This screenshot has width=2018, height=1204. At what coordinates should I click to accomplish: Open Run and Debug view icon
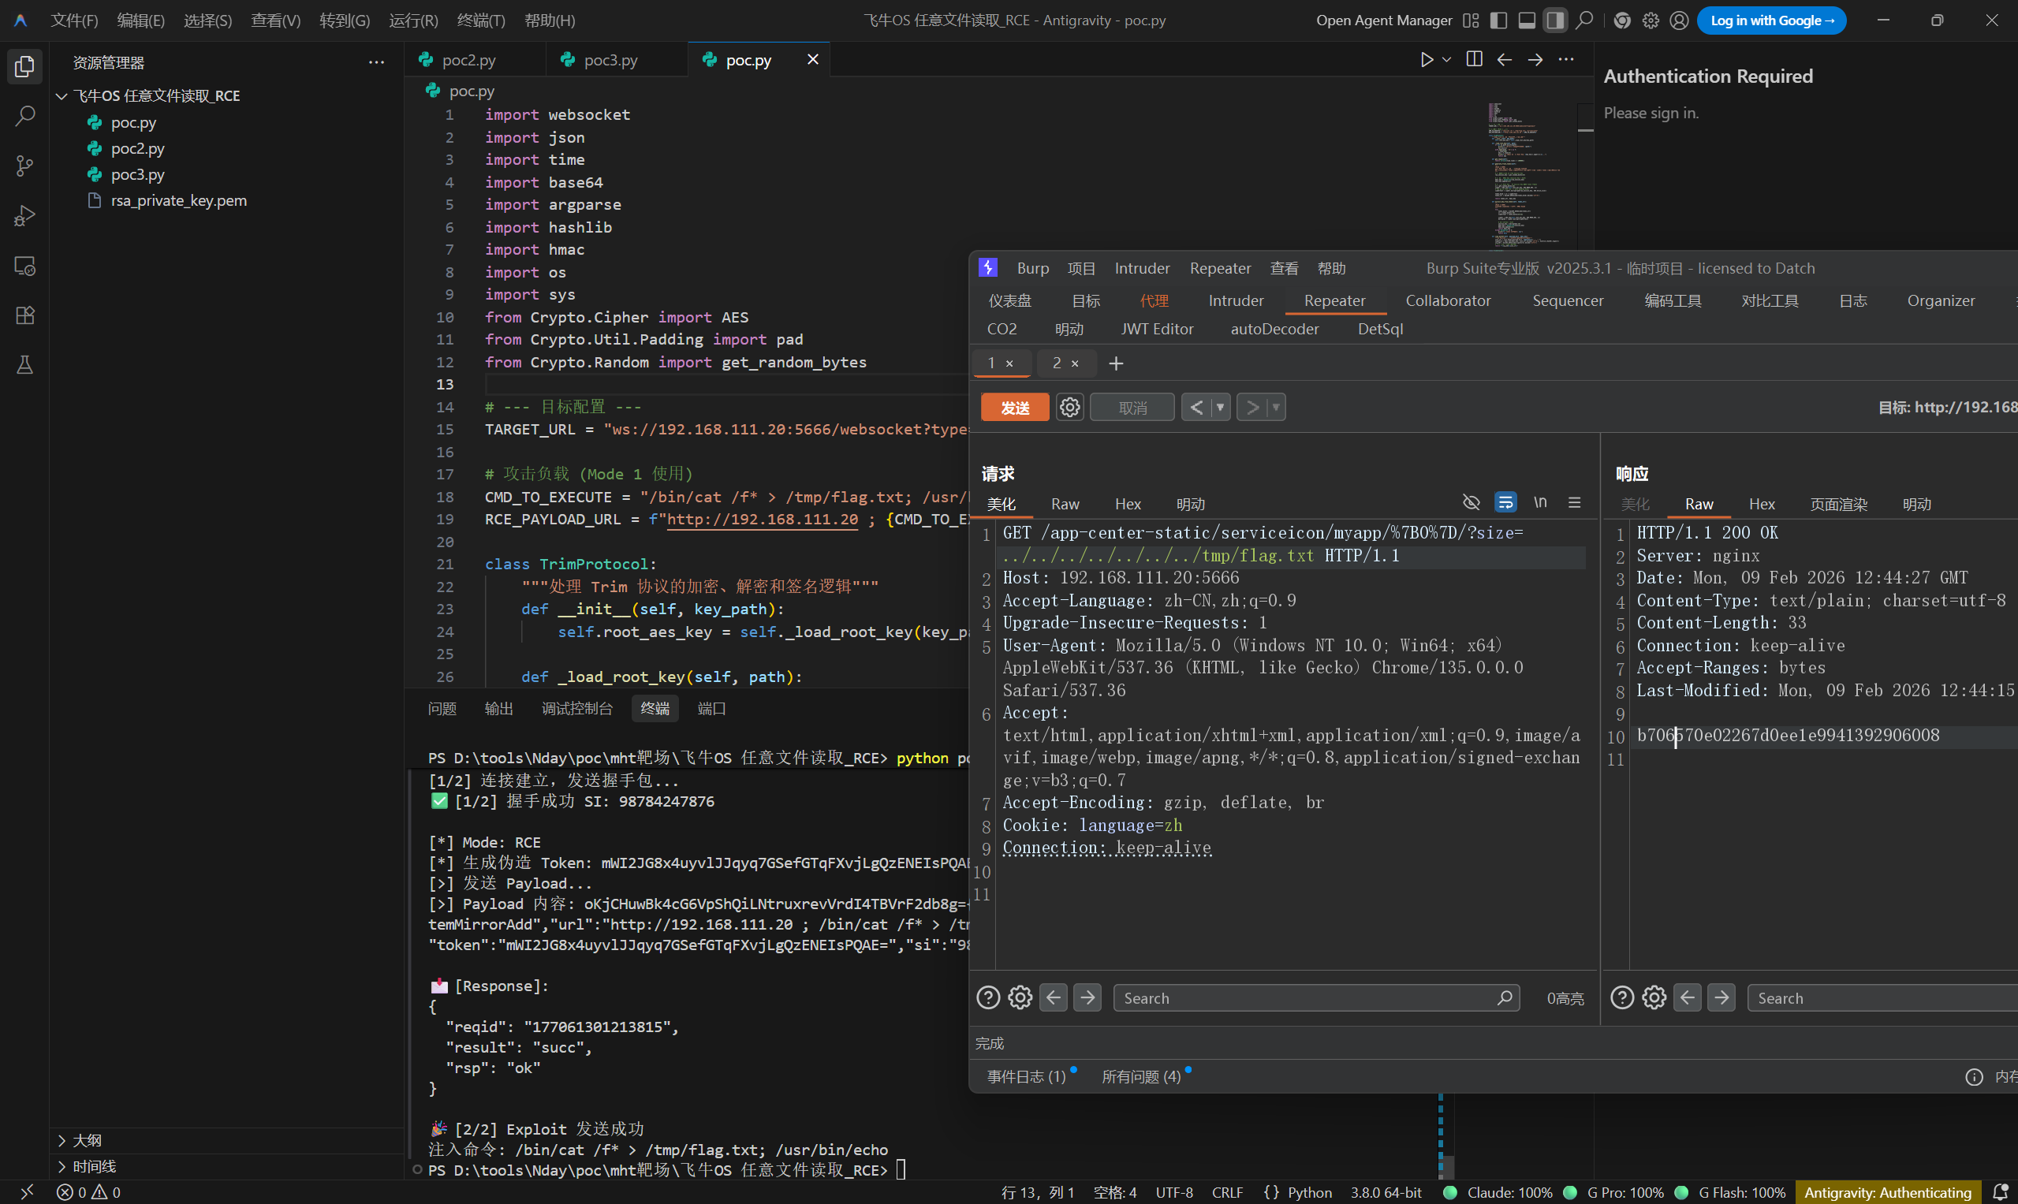coord(24,216)
